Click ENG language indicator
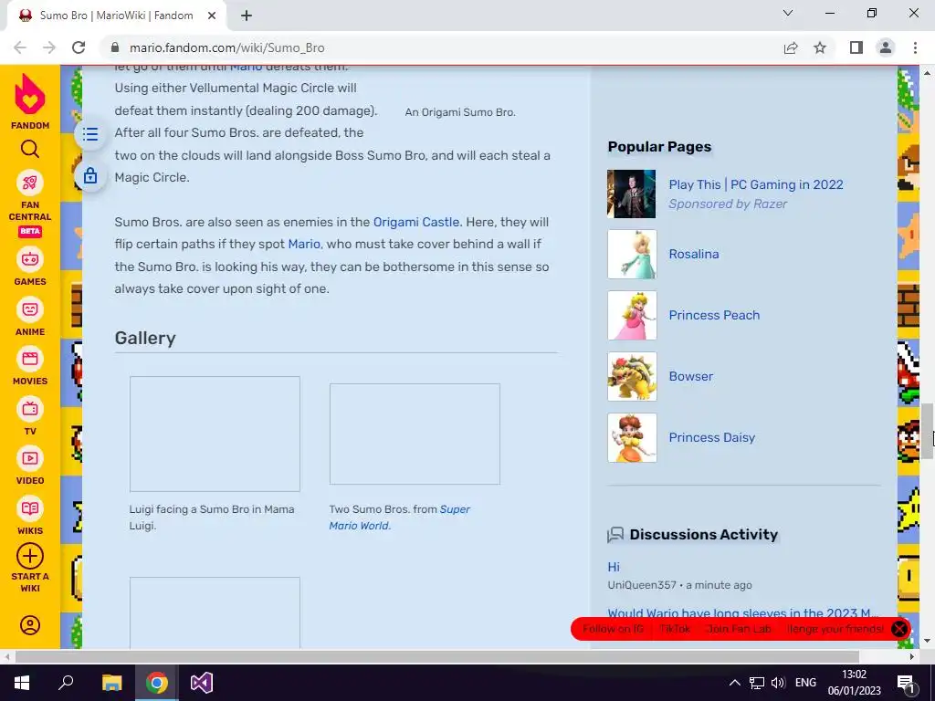935x701 pixels. [x=805, y=683]
